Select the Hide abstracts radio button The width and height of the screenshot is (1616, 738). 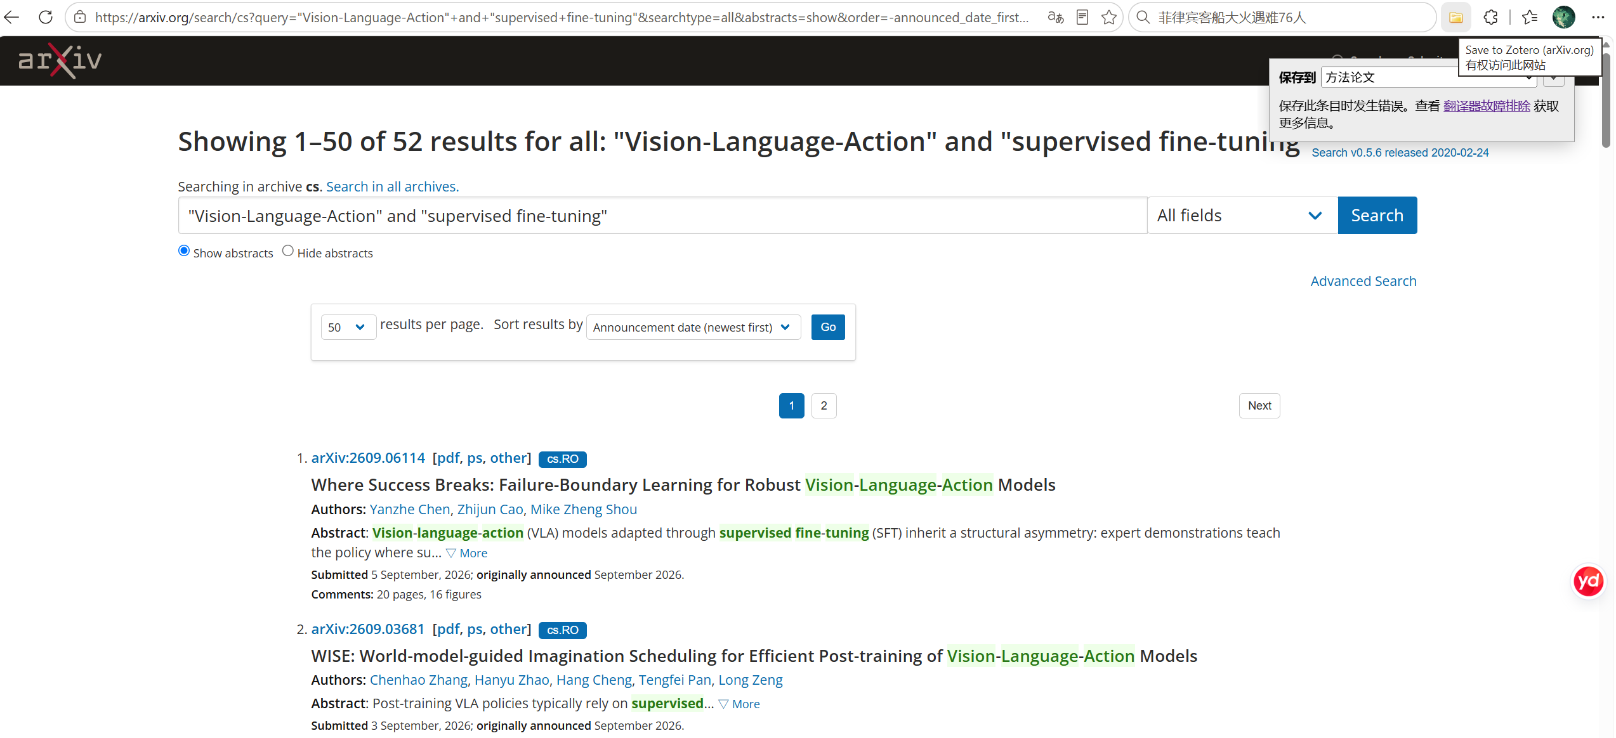pos(288,251)
